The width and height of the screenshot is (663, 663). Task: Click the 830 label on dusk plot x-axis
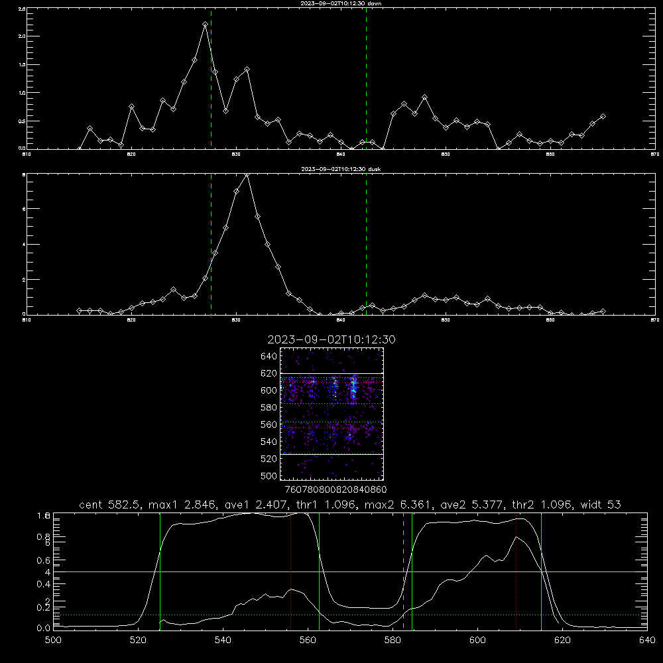click(236, 320)
